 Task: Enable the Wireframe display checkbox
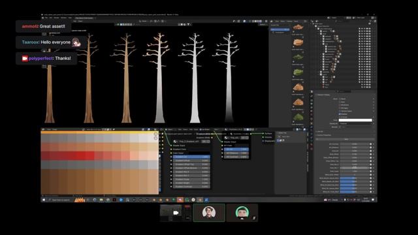[340, 105]
